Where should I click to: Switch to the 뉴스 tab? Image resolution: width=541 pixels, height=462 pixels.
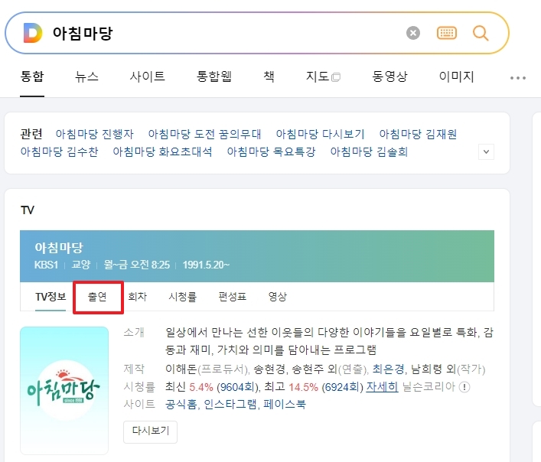tap(86, 76)
